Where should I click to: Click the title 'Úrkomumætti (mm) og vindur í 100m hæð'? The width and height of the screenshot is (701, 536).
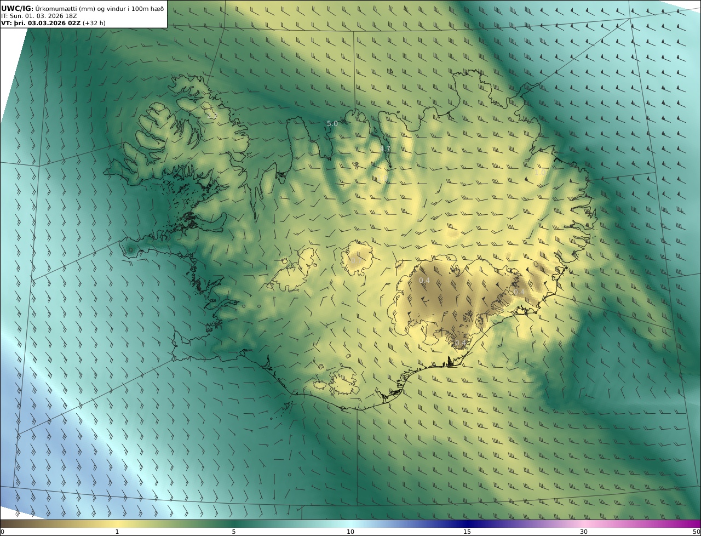100,8
